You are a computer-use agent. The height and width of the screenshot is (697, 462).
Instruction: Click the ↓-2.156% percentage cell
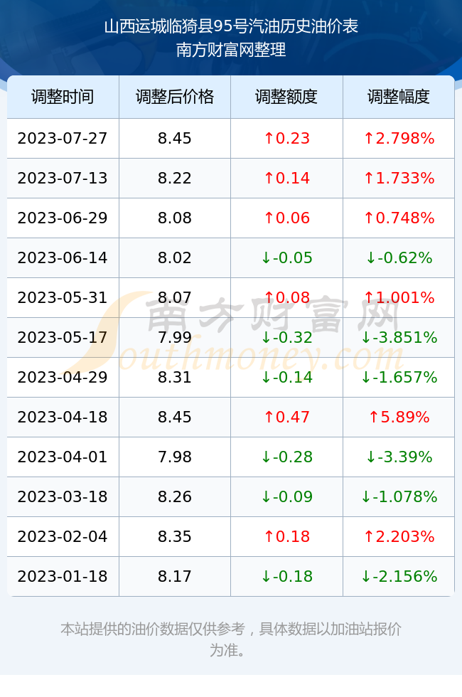pos(399,576)
